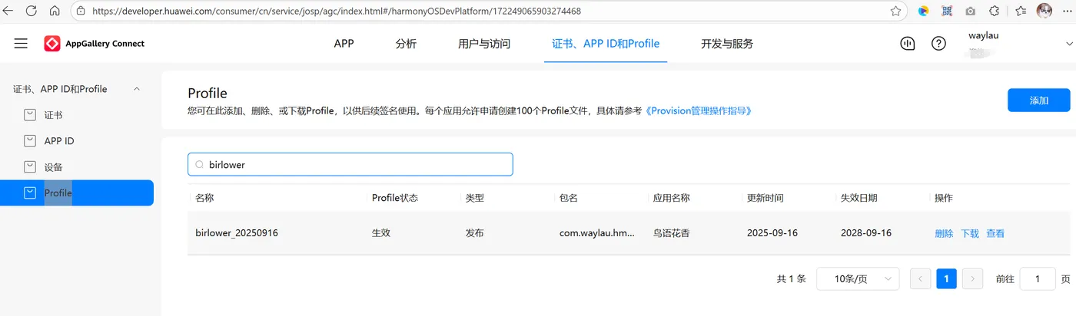Screen dimensions: 1076x316
Task: Select 设备 in the sidebar
Action: point(53,167)
